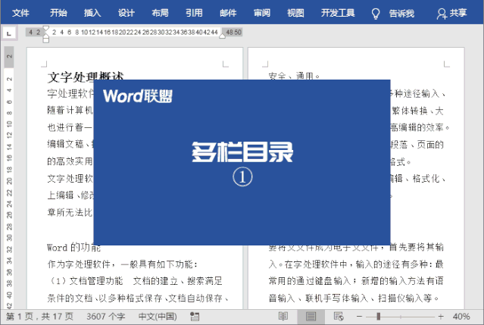Open the 插入 ribbon tab
484x325 pixels.
click(x=92, y=13)
